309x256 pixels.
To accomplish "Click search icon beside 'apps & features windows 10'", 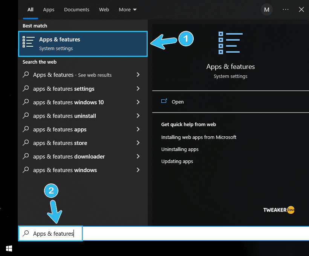I will 26,102.
